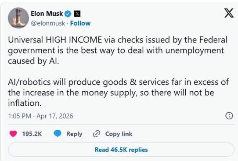Open Elon Musk's rocket profile picture
238x161 pixels.
tap(18, 18)
